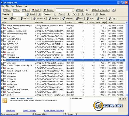Image resolution: width=129 pixels, height=116 pixels.
Task: Select the csrss.exe process row
Action: 63,52
